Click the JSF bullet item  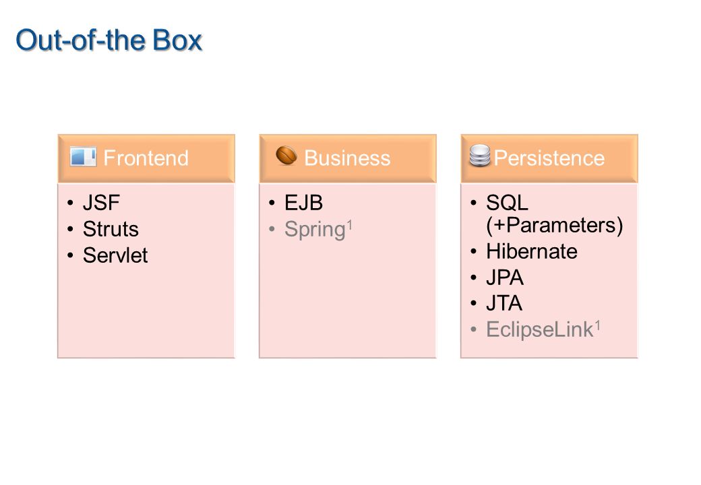[x=101, y=203]
